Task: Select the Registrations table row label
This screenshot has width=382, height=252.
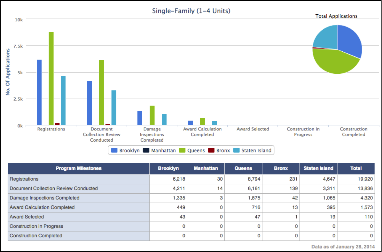Action: coord(24,179)
